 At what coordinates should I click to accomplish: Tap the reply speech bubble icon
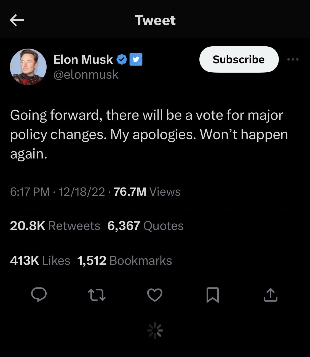[39, 295]
